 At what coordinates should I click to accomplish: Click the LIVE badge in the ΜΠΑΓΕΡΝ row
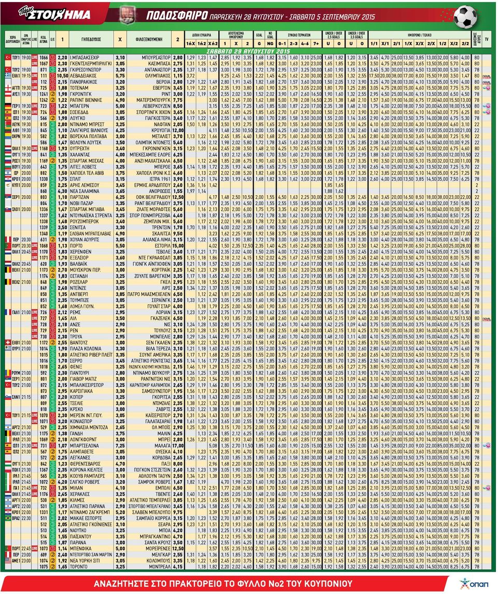35,106
